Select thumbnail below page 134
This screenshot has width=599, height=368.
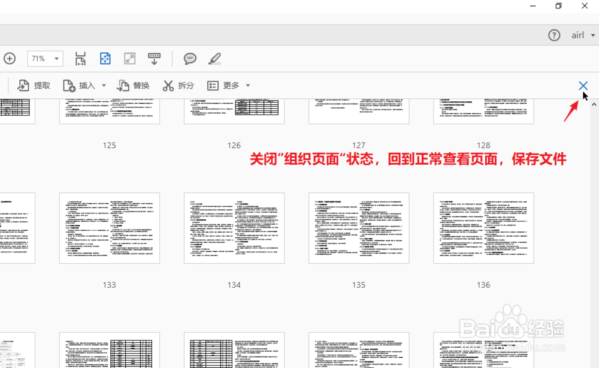(234, 350)
